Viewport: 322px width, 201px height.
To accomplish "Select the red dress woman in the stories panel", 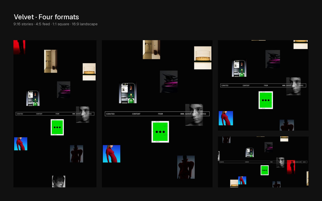I will click(x=21, y=144).
